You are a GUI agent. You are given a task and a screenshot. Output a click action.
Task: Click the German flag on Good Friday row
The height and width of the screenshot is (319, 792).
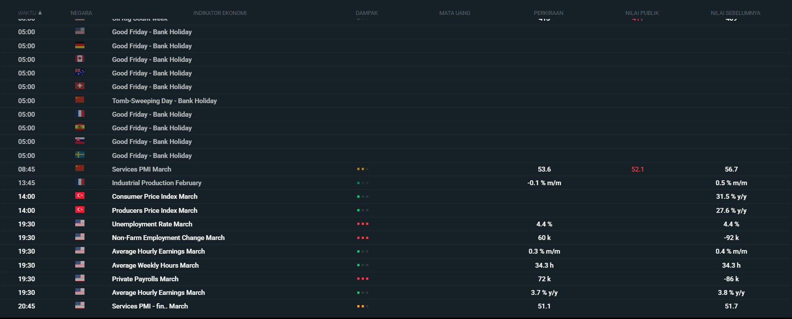point(80,45)
